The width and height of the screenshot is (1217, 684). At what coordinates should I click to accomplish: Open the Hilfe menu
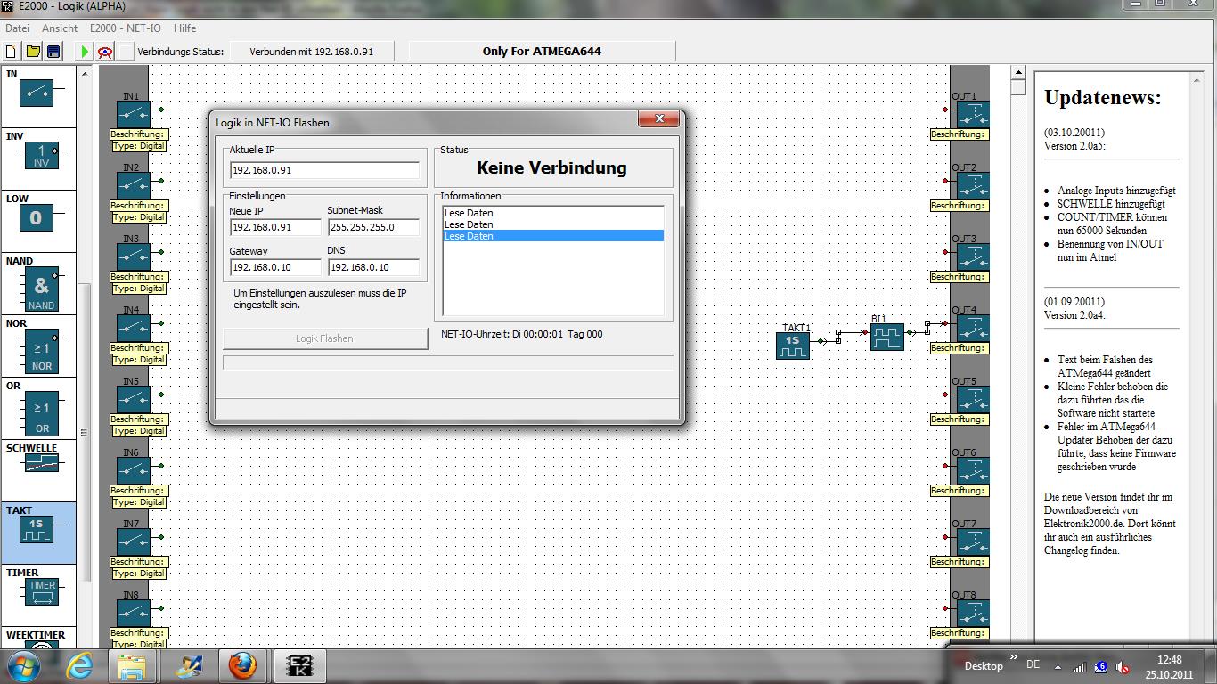(184, 28)
